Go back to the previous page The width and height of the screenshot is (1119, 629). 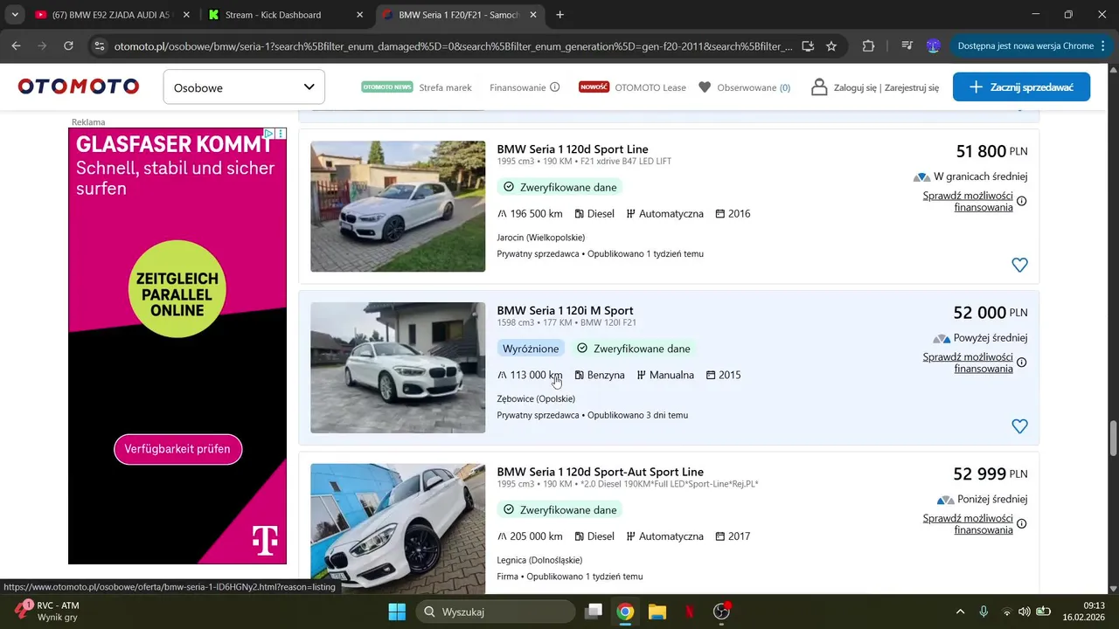pyautogui.click(x=17, y=46)
